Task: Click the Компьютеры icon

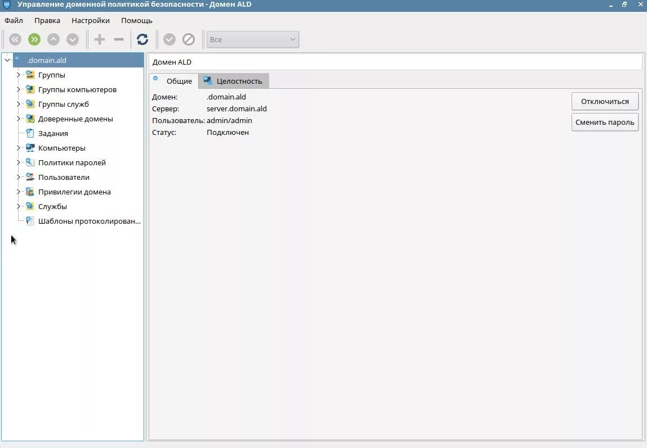Action: coord(30,148)
